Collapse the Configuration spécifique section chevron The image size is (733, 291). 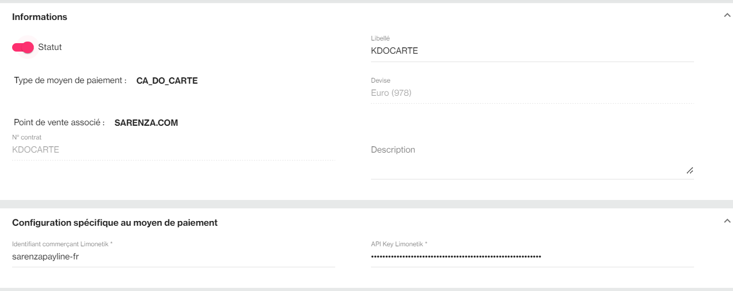pyautogui.click(x=727, y=221)
